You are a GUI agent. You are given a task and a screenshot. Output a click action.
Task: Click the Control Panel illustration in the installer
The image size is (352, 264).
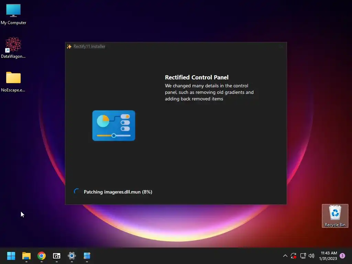click(113, 125)
